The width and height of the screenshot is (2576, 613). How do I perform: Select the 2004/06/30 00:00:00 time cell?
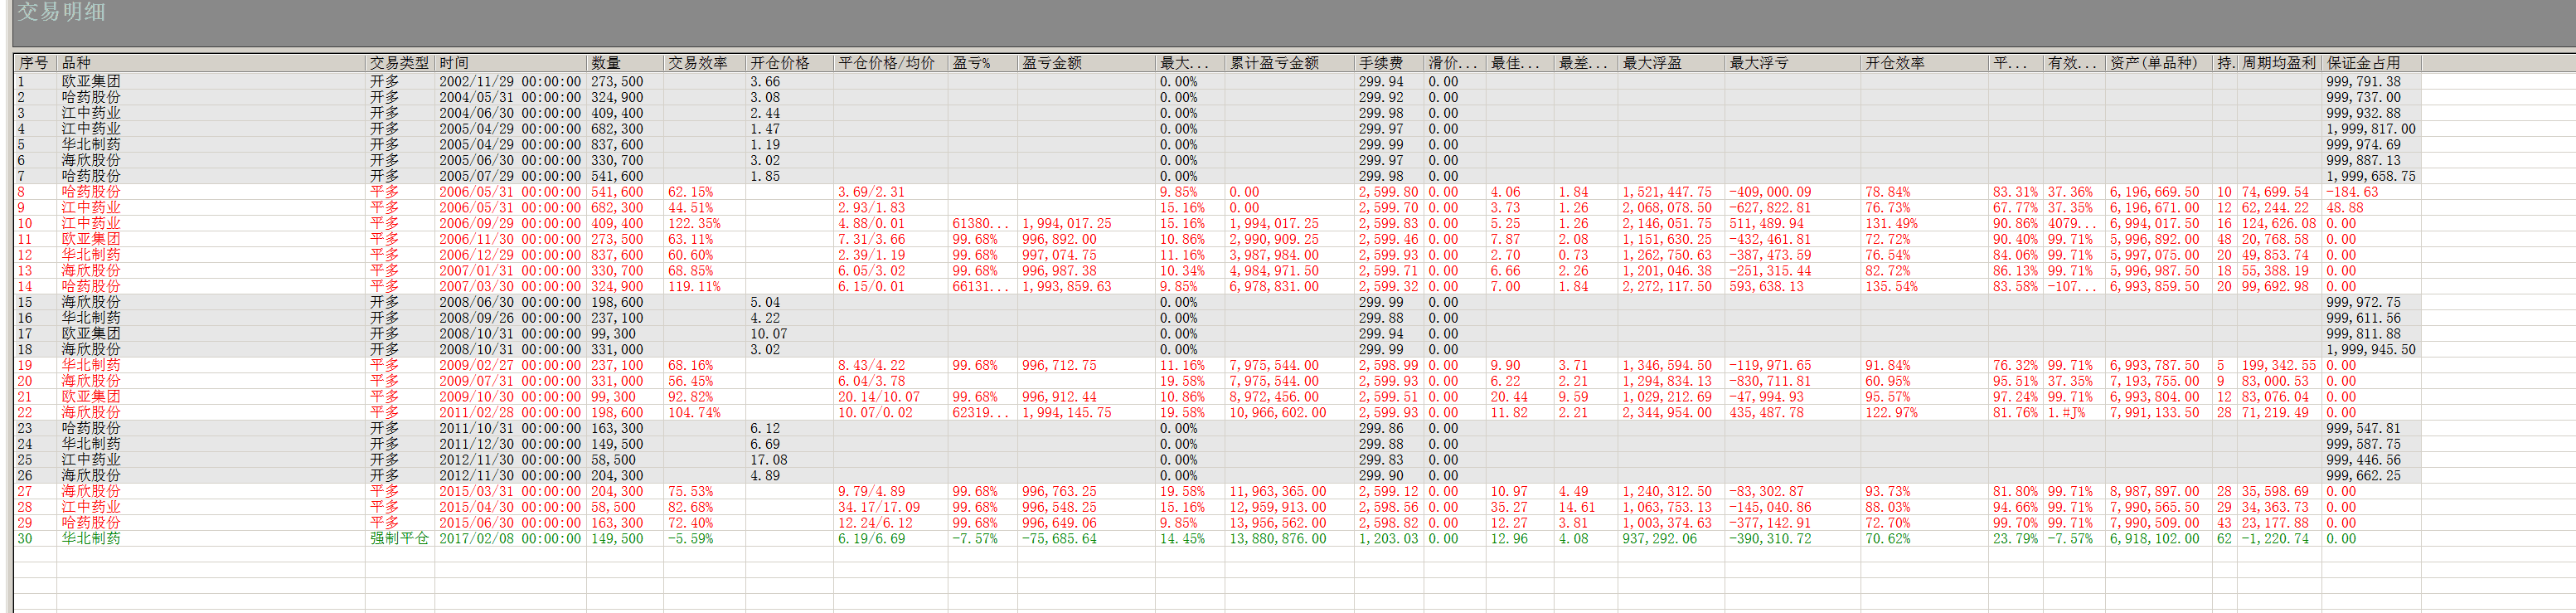(x=510, y=113)
